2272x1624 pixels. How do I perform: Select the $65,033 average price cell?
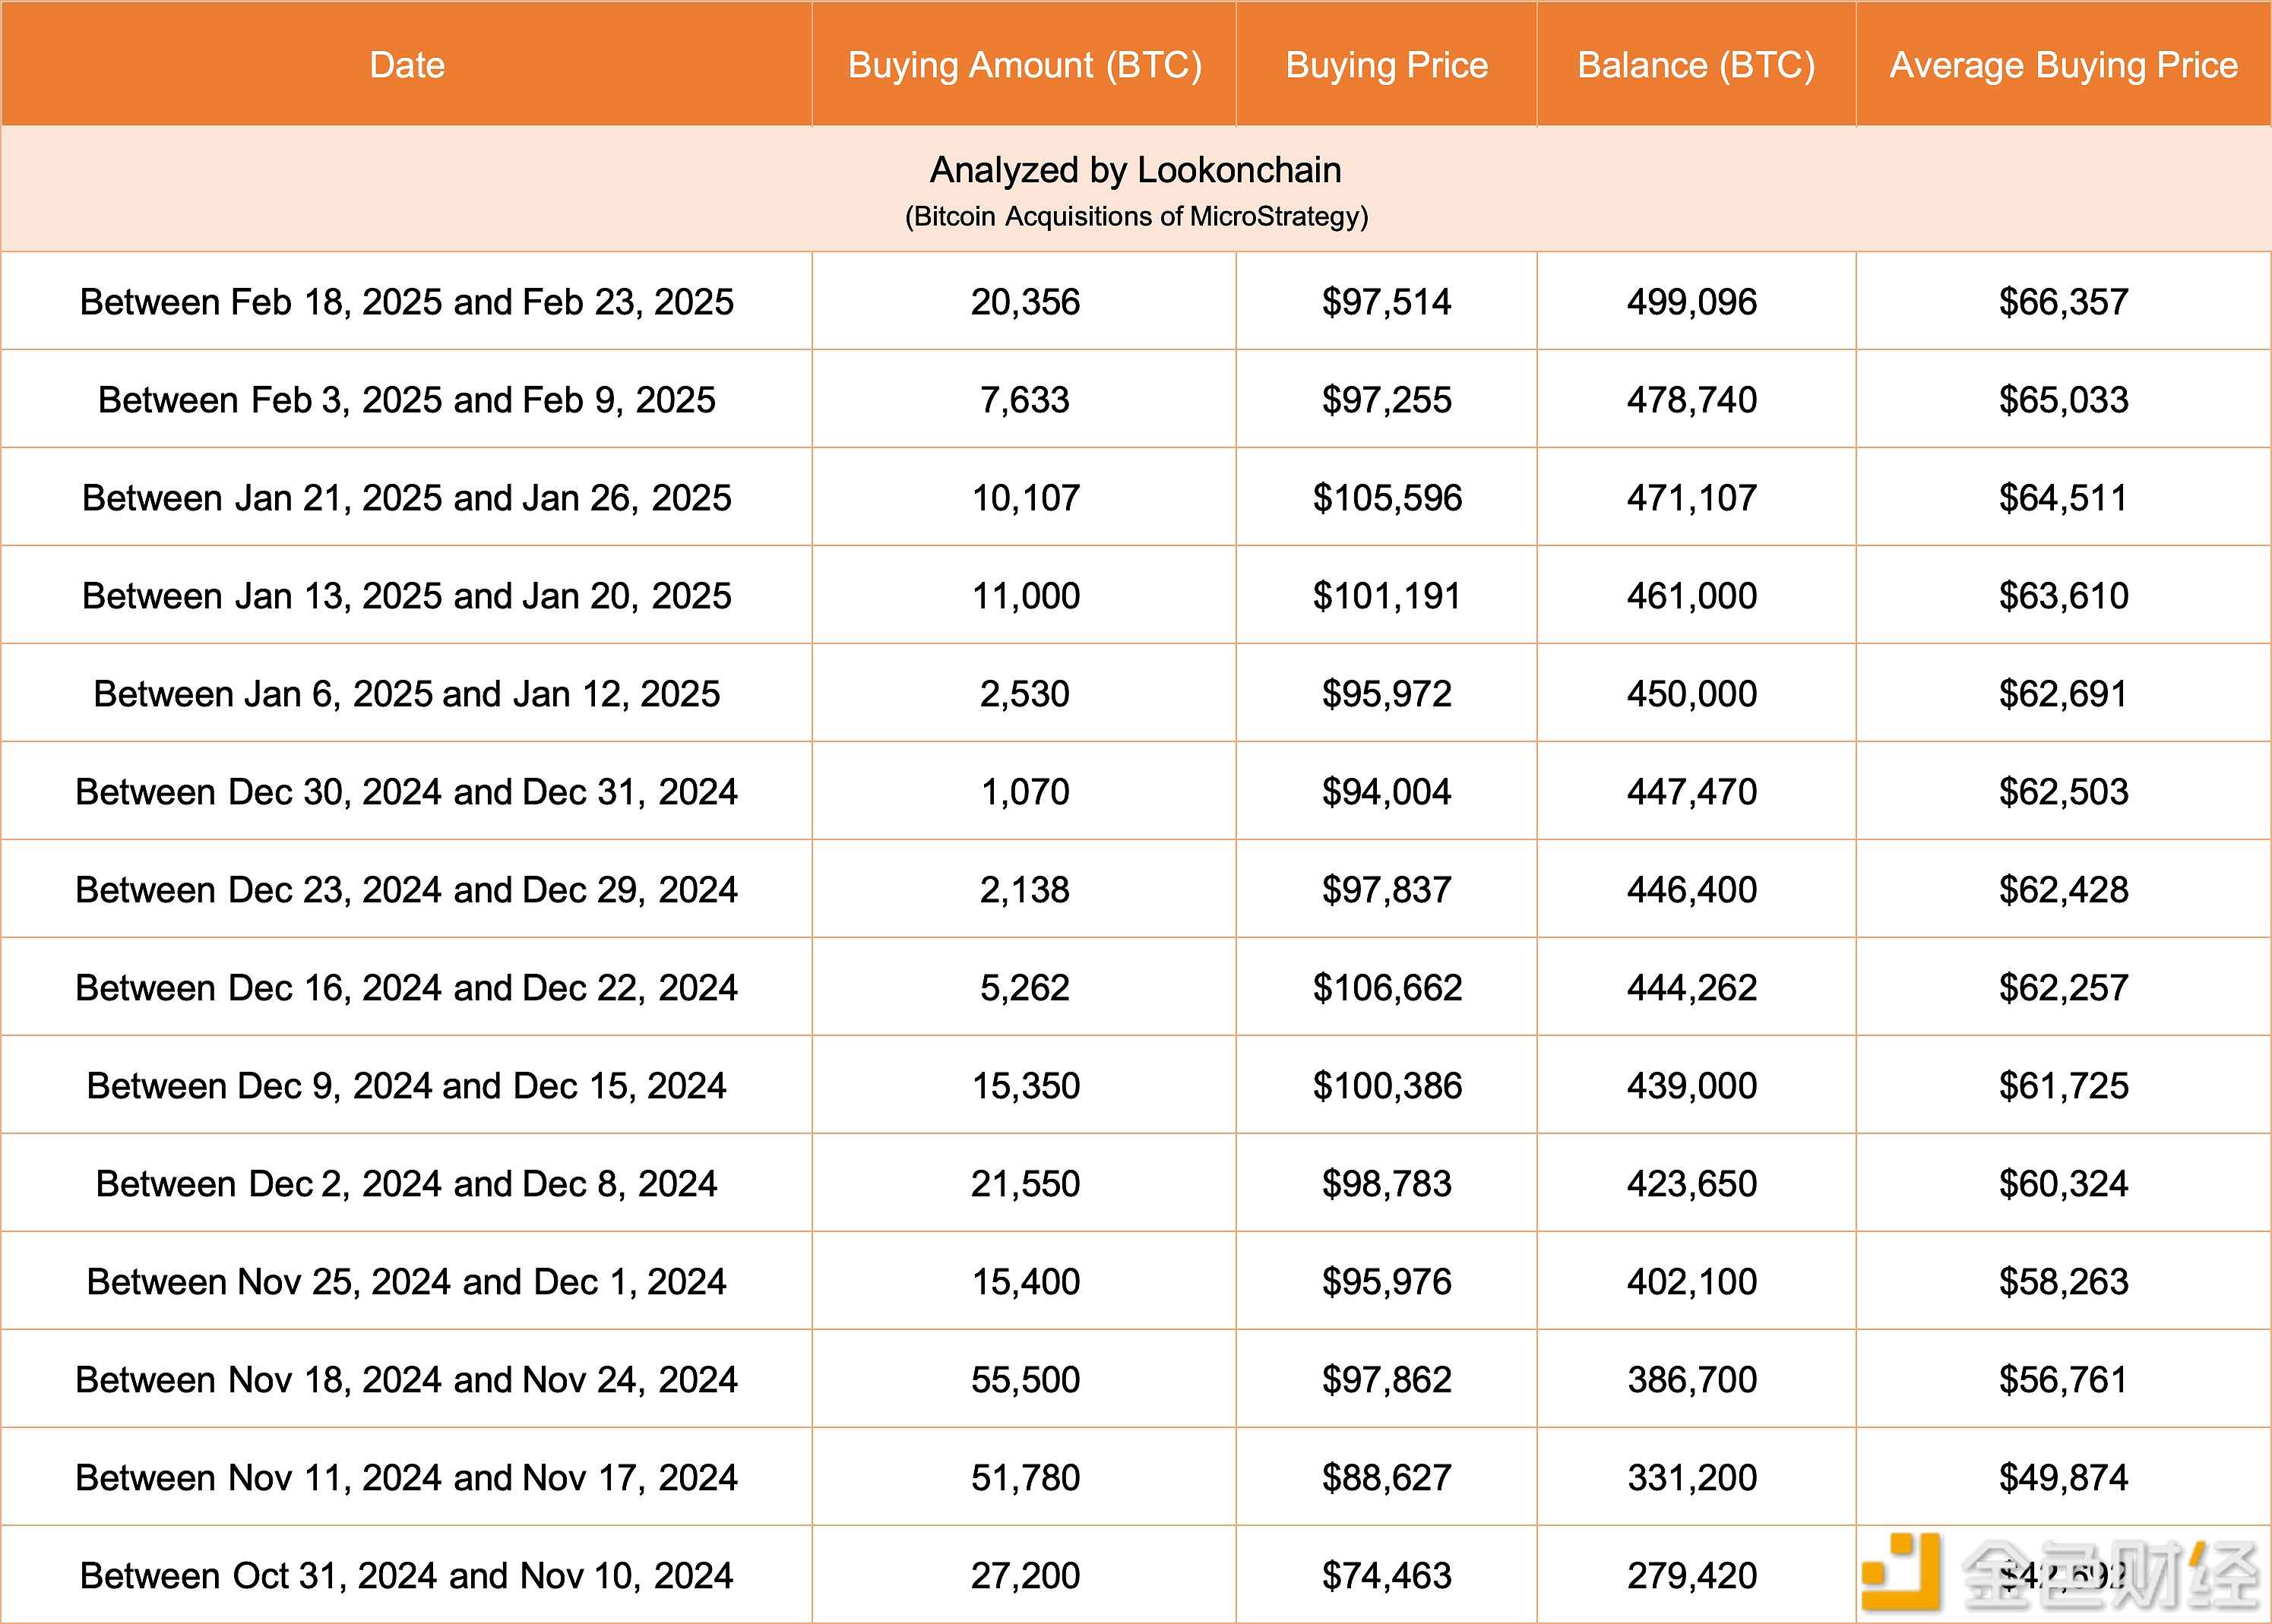click(2063, 399)
